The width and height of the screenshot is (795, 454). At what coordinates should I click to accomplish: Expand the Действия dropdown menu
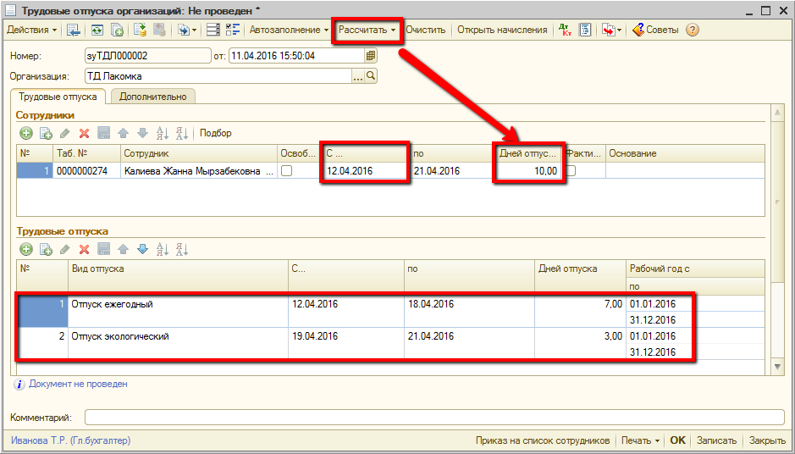coord(32,30)
